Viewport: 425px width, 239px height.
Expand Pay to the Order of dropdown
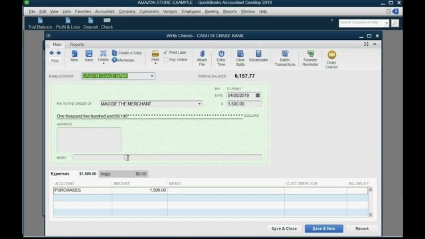pyautogui.click(x=199, y=104)
